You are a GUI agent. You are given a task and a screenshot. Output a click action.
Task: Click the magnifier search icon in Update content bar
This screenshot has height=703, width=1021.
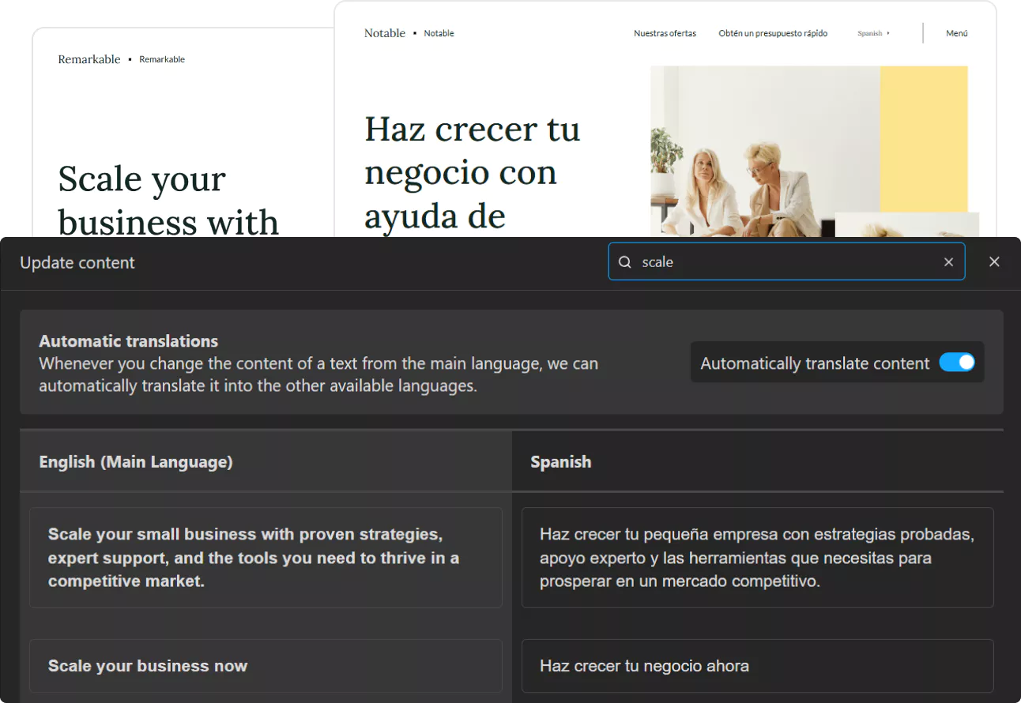(624, 261)
